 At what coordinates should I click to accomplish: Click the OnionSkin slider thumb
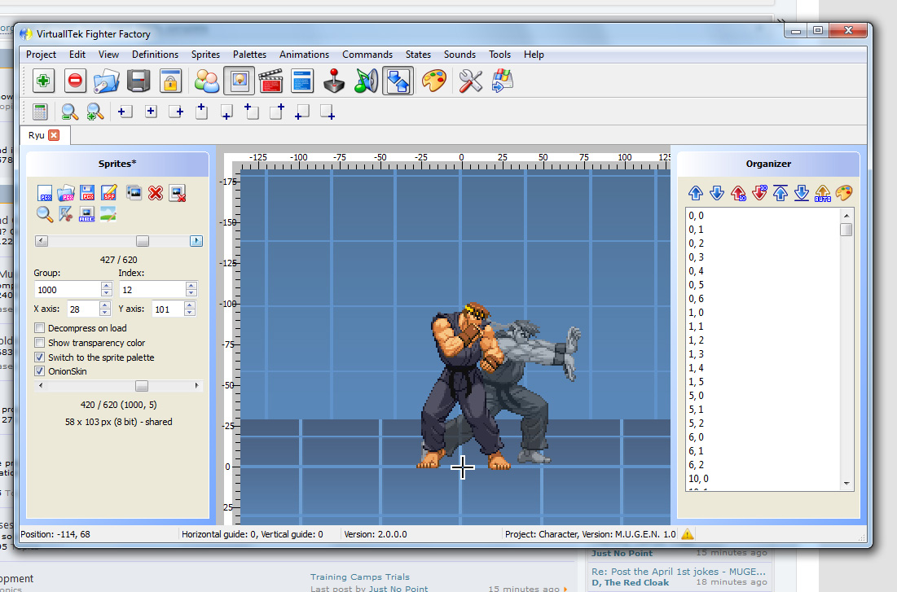tap(142, 385)
